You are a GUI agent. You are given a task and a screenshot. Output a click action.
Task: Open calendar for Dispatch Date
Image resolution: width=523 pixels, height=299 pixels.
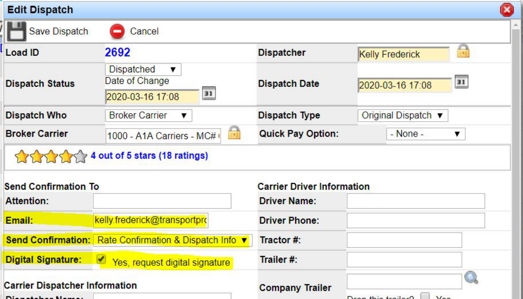tap(462, 82)
